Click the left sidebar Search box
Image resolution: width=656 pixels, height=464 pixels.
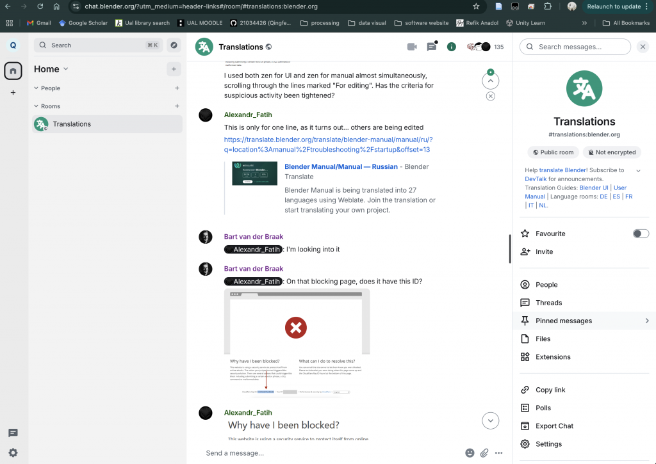(x=98, y=45)
